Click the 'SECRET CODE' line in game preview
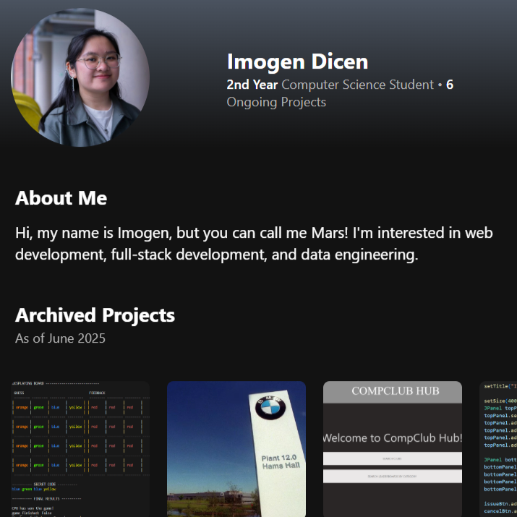Screen dimensions: 517x517 click(45, 484)
